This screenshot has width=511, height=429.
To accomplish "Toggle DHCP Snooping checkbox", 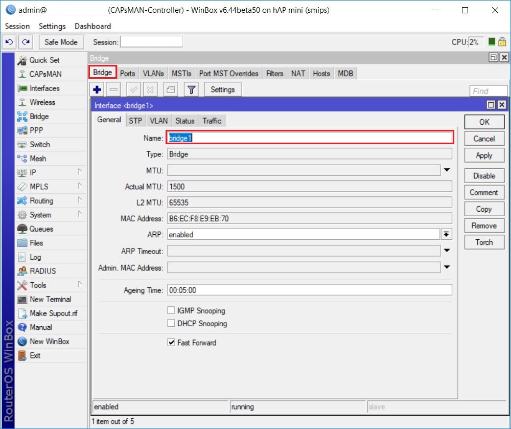I will 171,323.
